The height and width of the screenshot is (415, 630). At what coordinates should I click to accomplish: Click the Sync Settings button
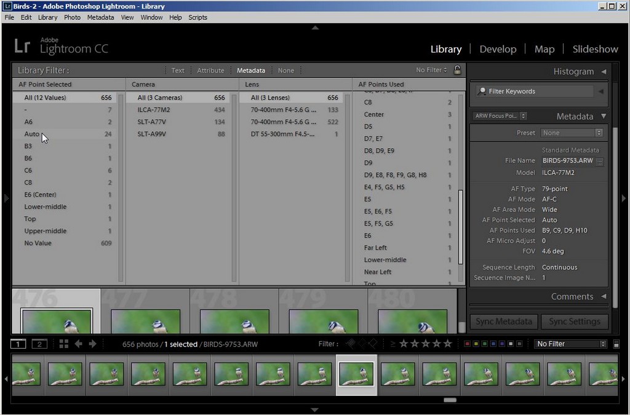point(573,321)
